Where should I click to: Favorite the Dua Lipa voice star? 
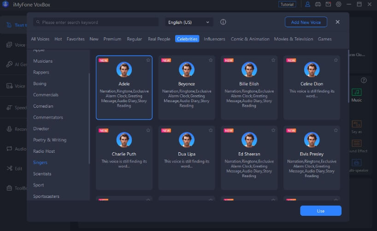[x=211, y=130]
